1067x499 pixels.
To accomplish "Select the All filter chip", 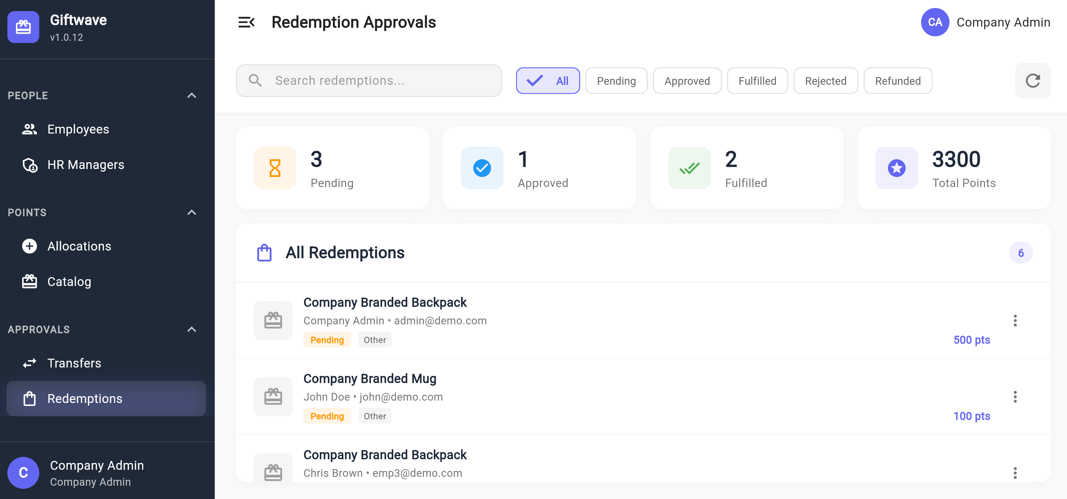I will pyautogui.click(x=548, y=81).
